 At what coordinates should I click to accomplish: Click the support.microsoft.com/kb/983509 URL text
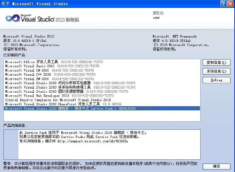[92, 141]
